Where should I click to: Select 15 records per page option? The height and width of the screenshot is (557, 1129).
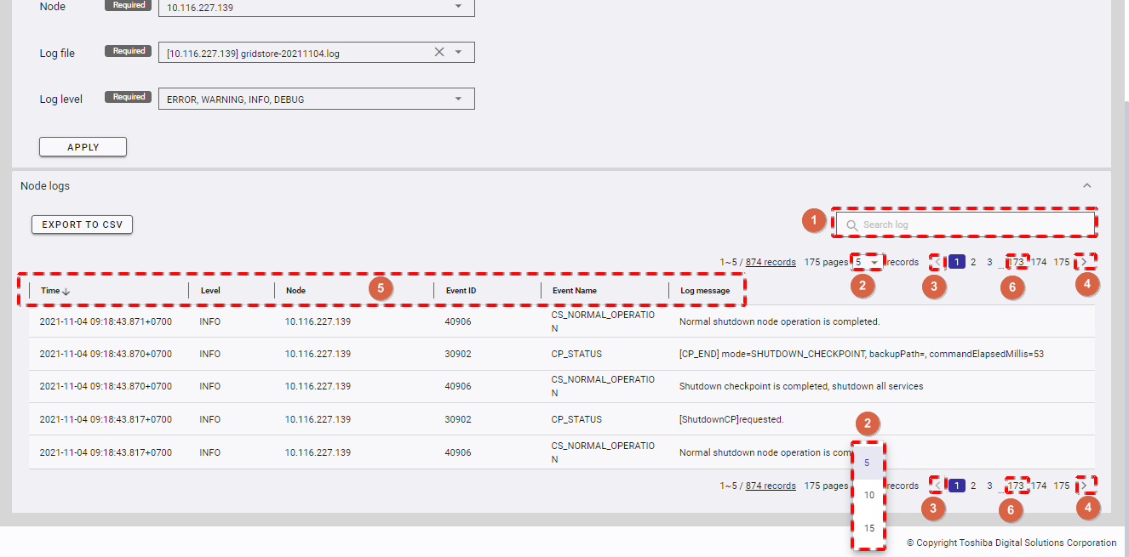pyautogui.click(x=868, y=528)
